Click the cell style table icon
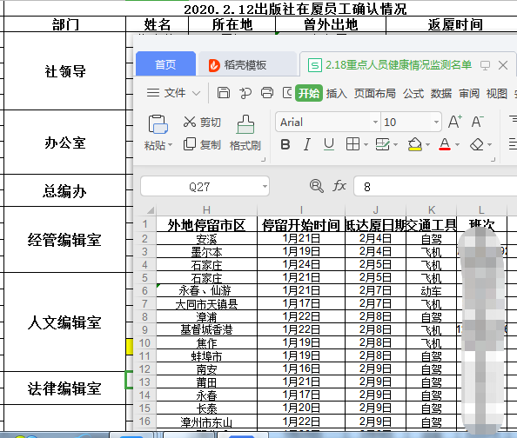Screen dimensions: 517x438 click(x=382, y=144)
